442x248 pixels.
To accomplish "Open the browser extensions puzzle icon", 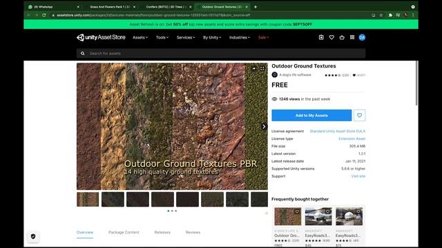I will (390, 15).
